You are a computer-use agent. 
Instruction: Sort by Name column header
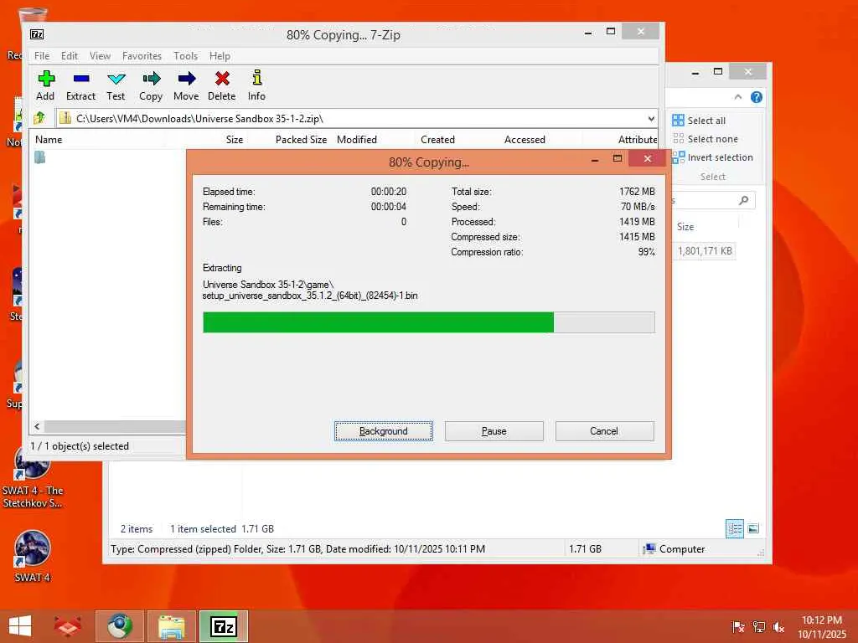[49, 140]
